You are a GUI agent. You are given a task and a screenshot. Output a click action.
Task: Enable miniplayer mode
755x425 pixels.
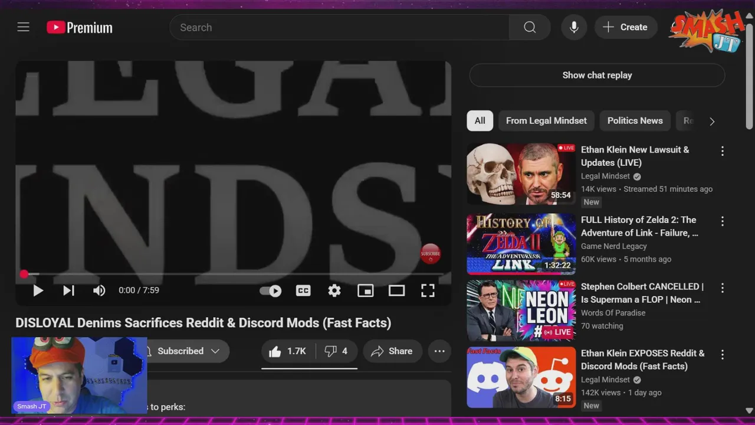366,290
